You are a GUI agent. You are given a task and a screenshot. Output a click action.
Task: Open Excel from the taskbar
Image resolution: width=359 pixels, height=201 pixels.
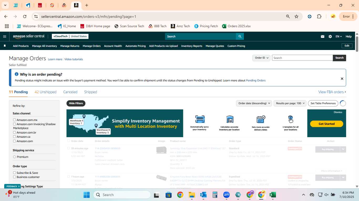[273, 195]
